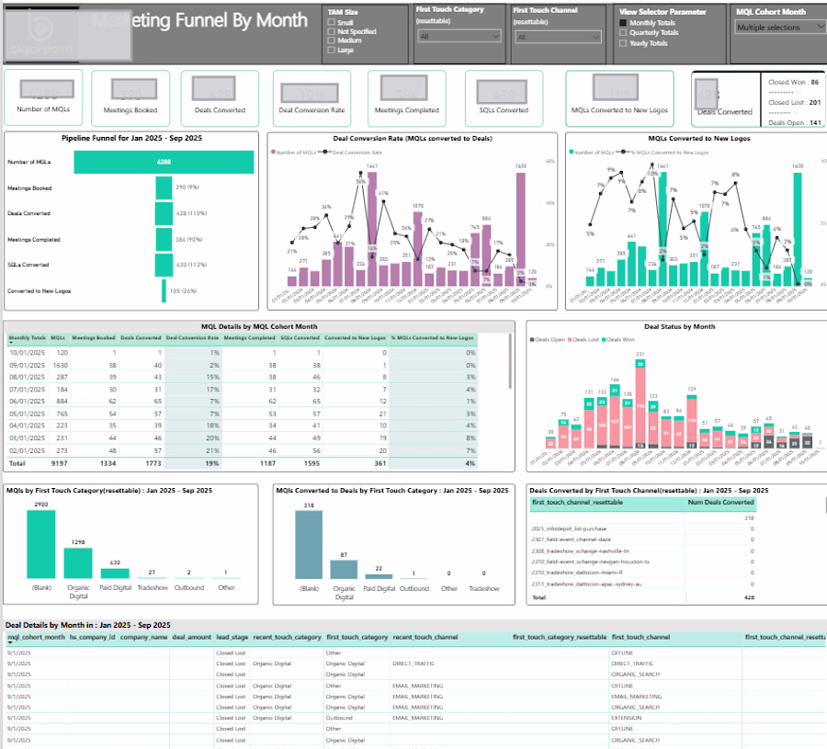Click the SQLs Converted card

[x=504, y=98]
